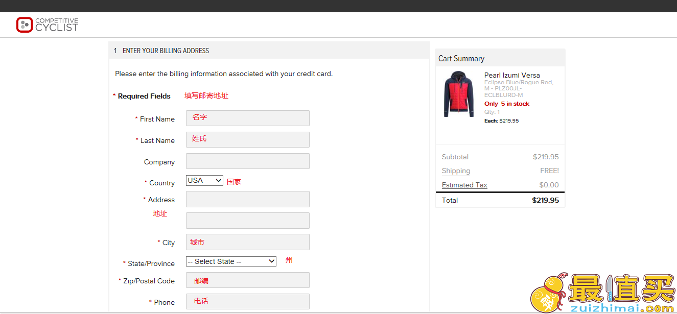The width and height of the screenshot is (677, 314).
Task: Click the 'Each: $219.95' price text
Action: pyautogui.click(x=501, y=121)
